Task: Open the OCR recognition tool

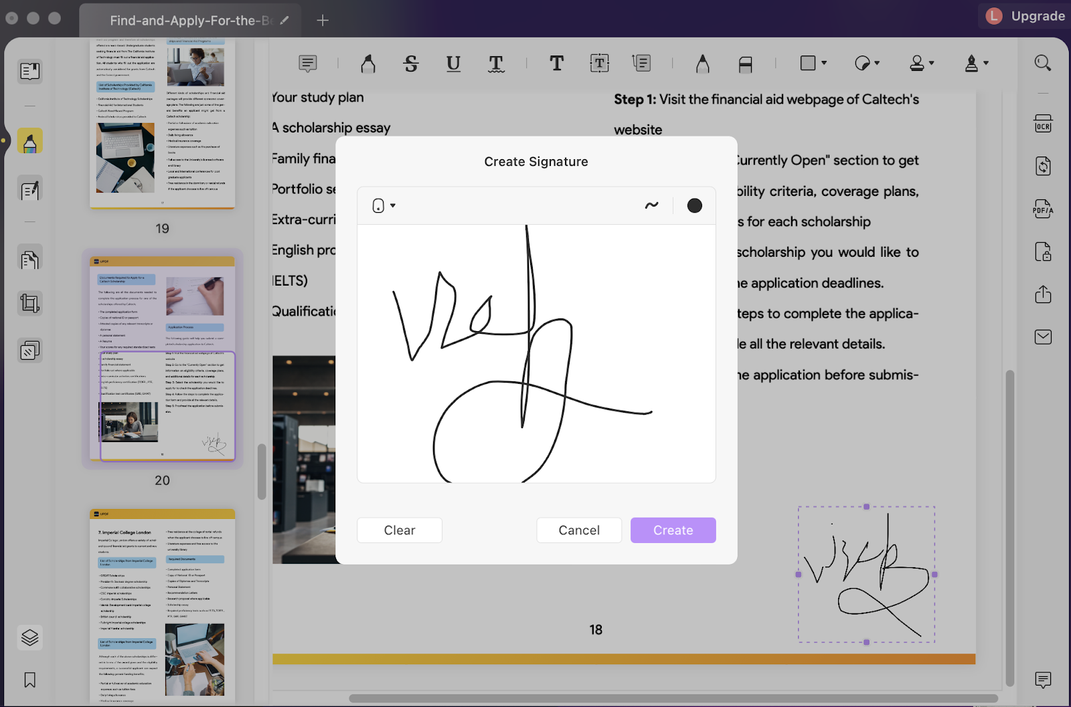Action: pos(1043,124)
